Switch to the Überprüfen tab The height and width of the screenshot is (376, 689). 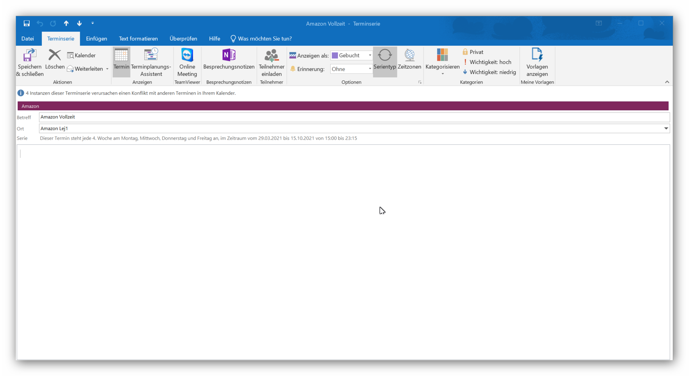click(183, 39)
